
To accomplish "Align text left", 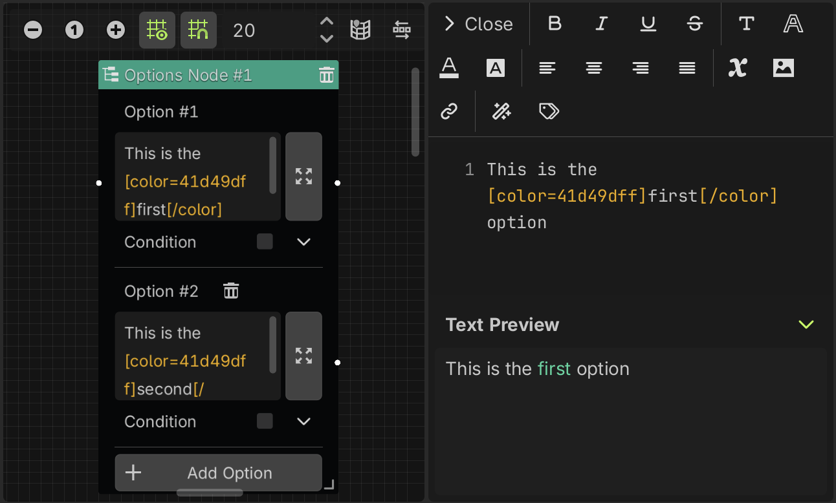I will pyautogui.click(x=547, y=68).
